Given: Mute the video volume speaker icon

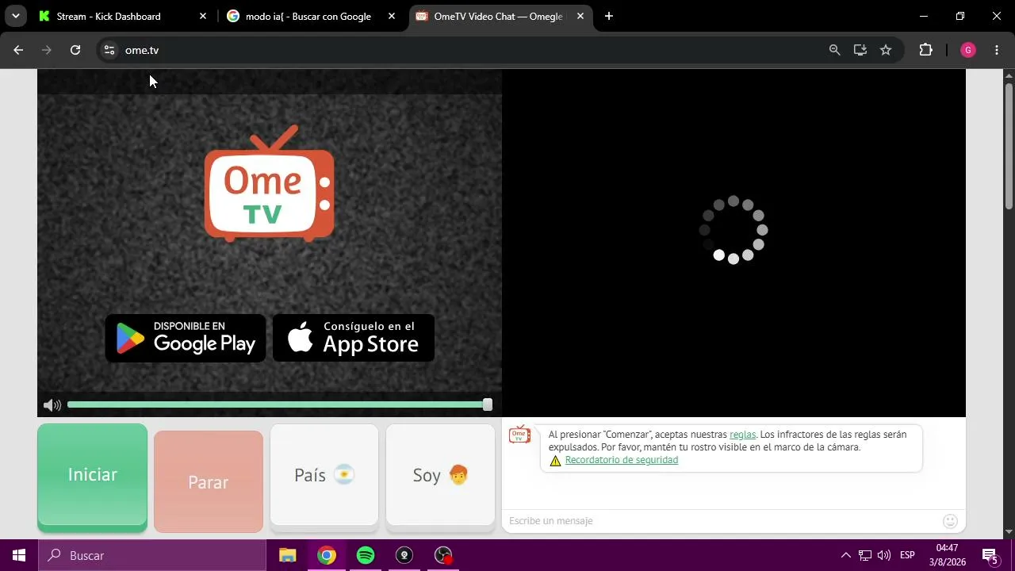Looking at the screenshot, I should tap(52, 405).
